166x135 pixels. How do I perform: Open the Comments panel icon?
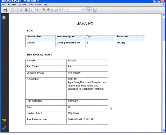[4, 120]
